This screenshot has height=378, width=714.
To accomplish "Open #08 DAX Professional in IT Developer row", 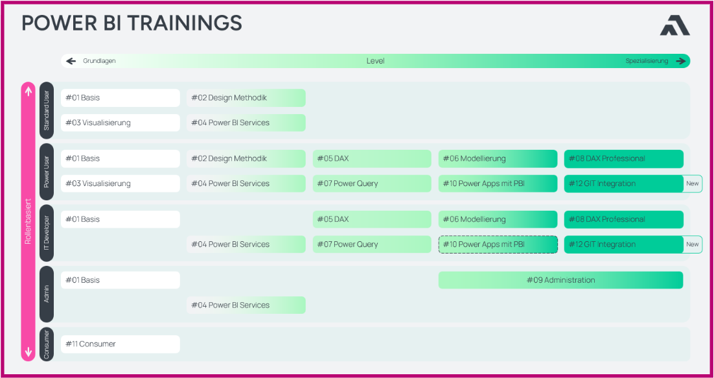I will tap(623, 220).
